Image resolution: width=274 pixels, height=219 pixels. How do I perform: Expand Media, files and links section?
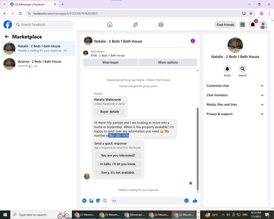coord(235,105)
